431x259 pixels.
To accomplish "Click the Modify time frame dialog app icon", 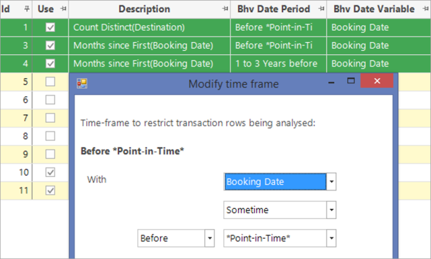I will tap(82, 83).
